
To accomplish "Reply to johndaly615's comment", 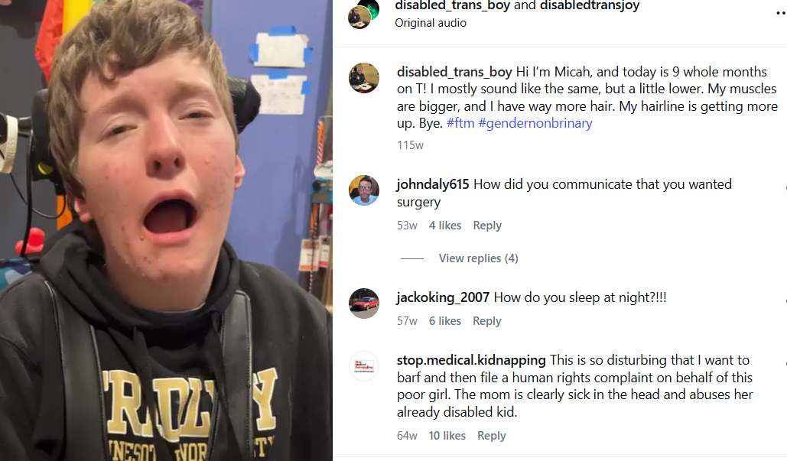I will point(487,226).
